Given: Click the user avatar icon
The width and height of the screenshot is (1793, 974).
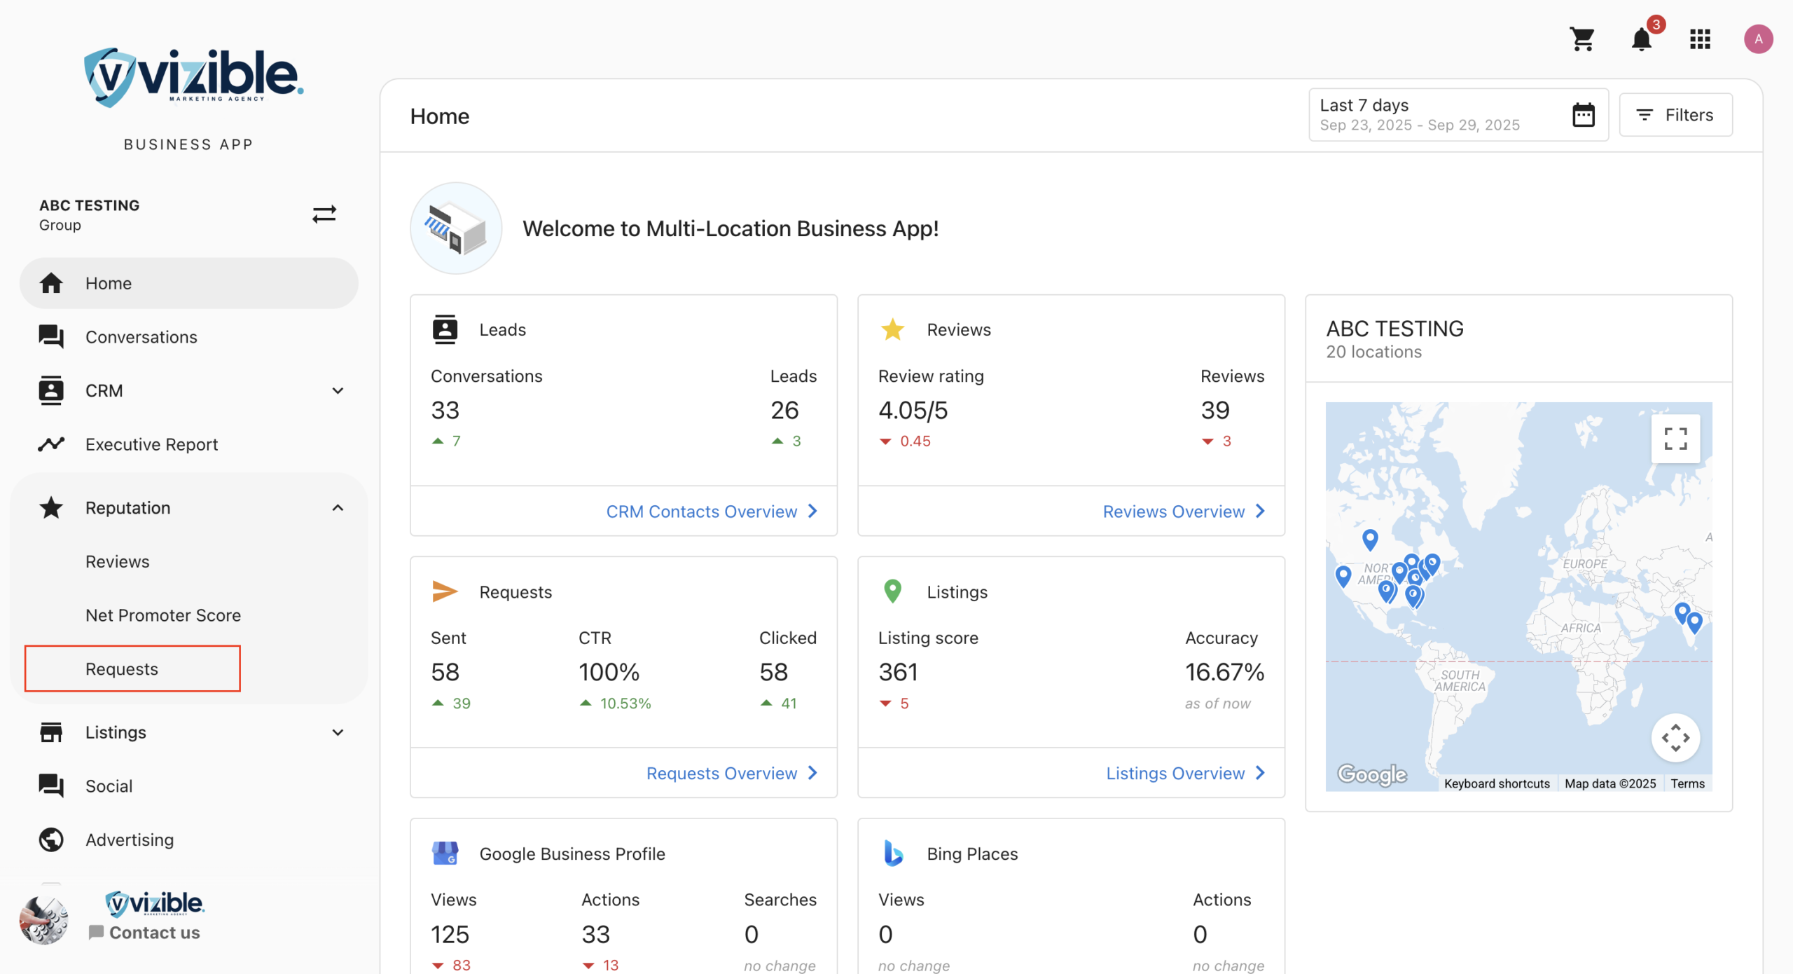Looking at the screenshot, I should (1758, 39).
